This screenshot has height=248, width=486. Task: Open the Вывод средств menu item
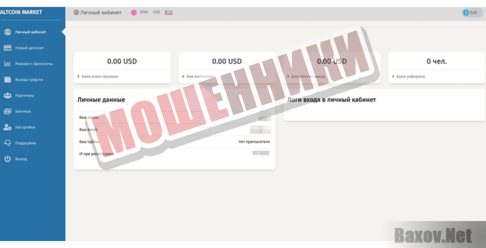29,79
